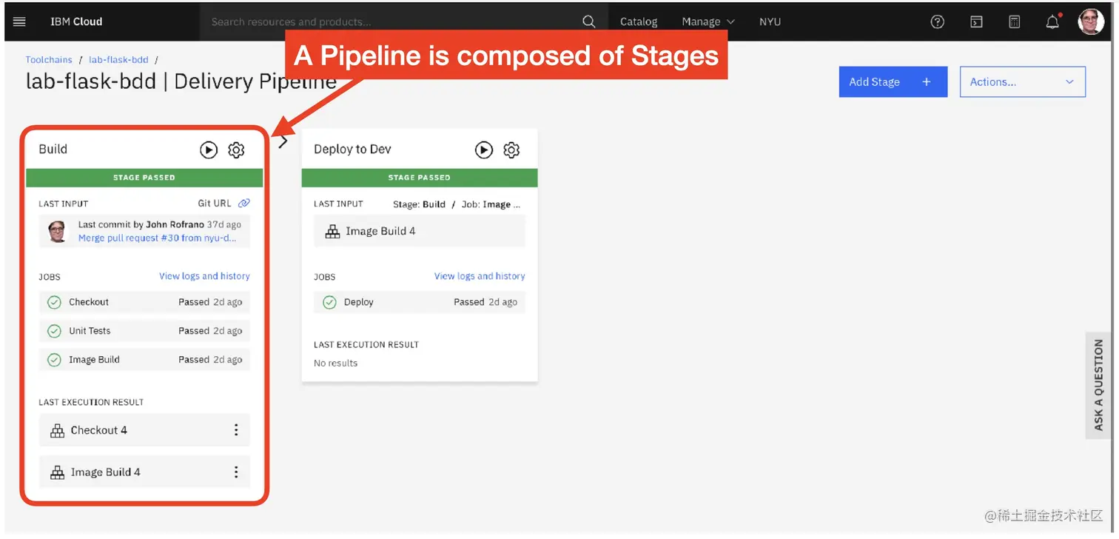Open the Toolchains breadcrumb
This screenshot has height=539, width=1119.
(x=49, y=59)
